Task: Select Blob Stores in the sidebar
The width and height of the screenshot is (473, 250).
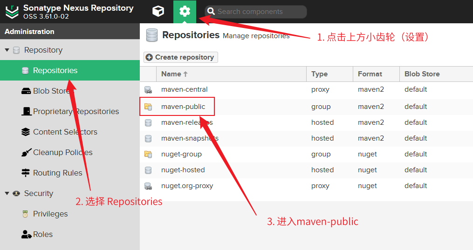Action: pyautogui.click(x=51, y=91)
